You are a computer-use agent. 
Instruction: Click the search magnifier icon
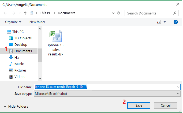(175, 13)
